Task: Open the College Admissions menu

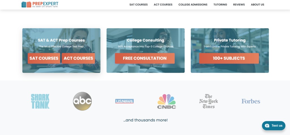Action: [x=193, y=5]
